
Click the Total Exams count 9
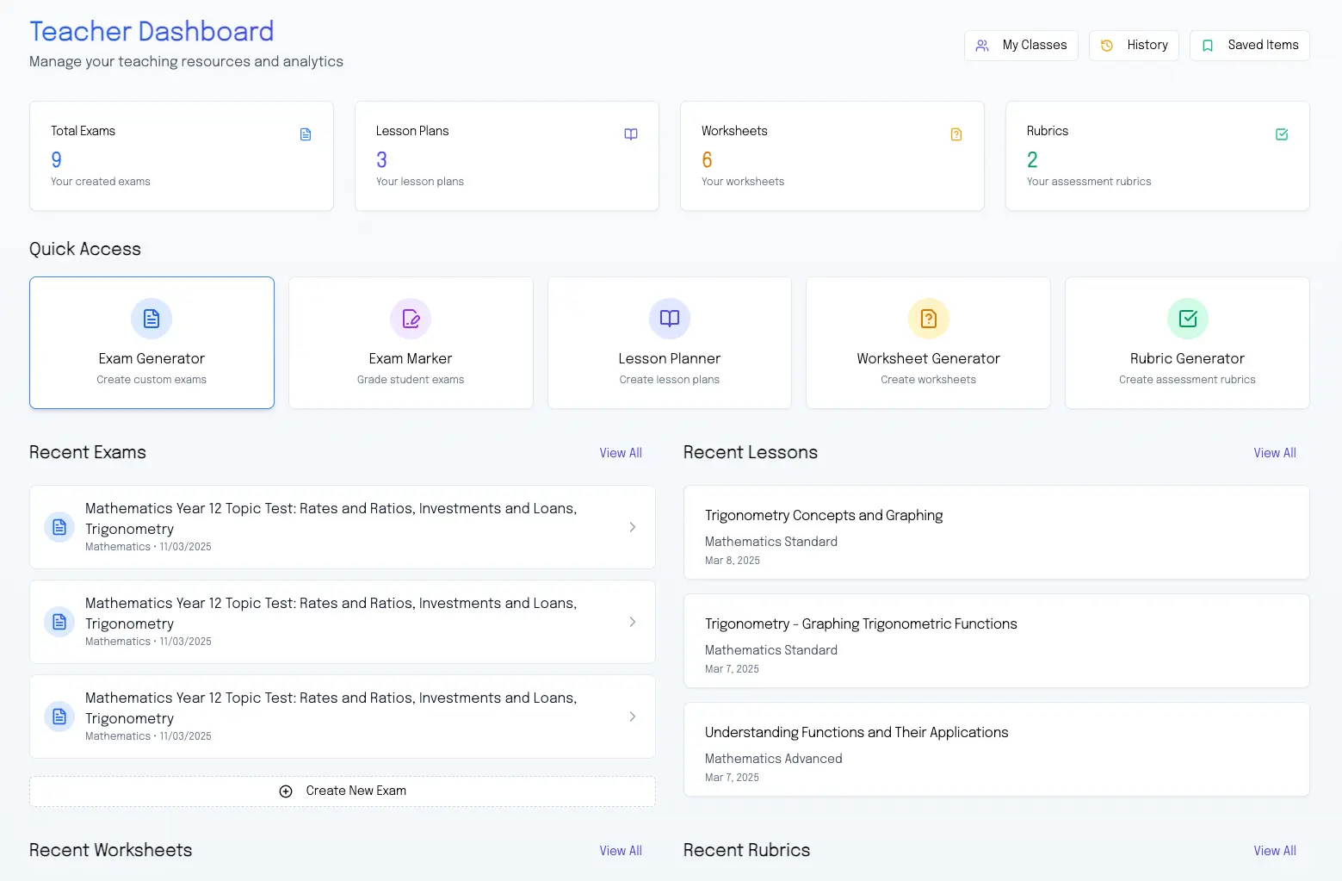click(x=57, y=159)
